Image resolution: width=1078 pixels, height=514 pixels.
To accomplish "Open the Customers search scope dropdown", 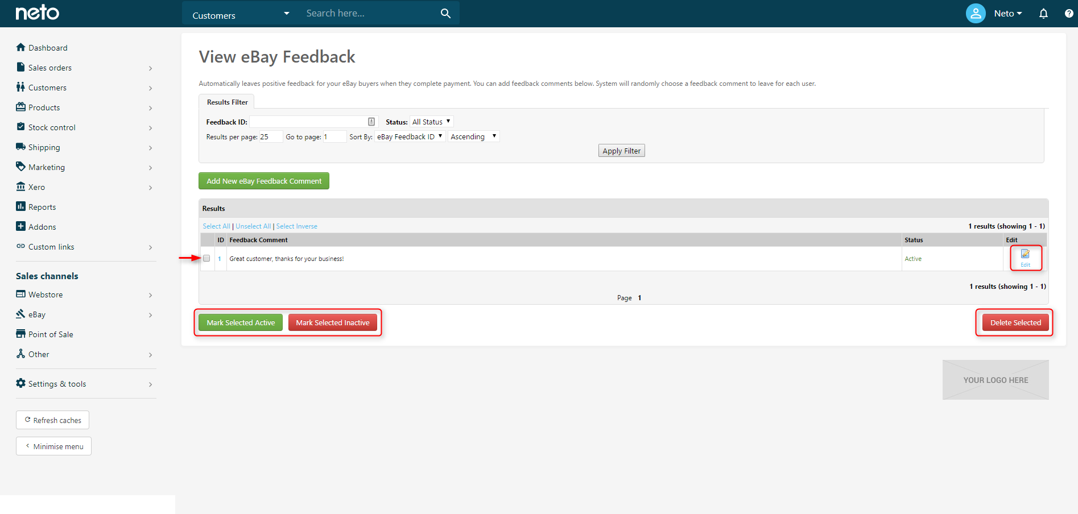I will pyautogui.click(x=241, y=14).
